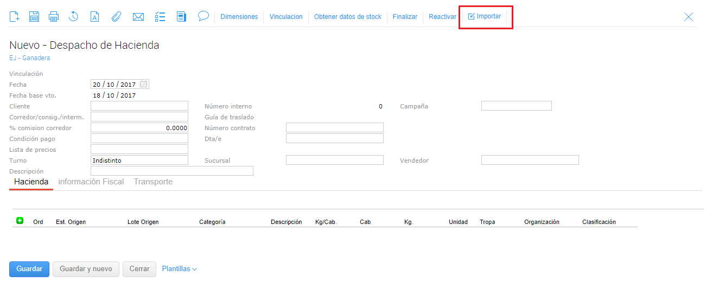Click the new document icon
Image resolution: width=706 pixels, height=282 pixels.
pos(15,17)
